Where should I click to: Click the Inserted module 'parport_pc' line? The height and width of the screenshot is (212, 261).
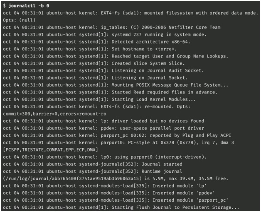[x=116, y=200]
